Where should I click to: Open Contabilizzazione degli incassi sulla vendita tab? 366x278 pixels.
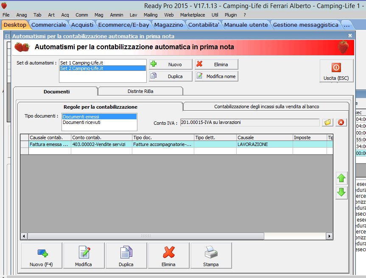coord(267,107)
